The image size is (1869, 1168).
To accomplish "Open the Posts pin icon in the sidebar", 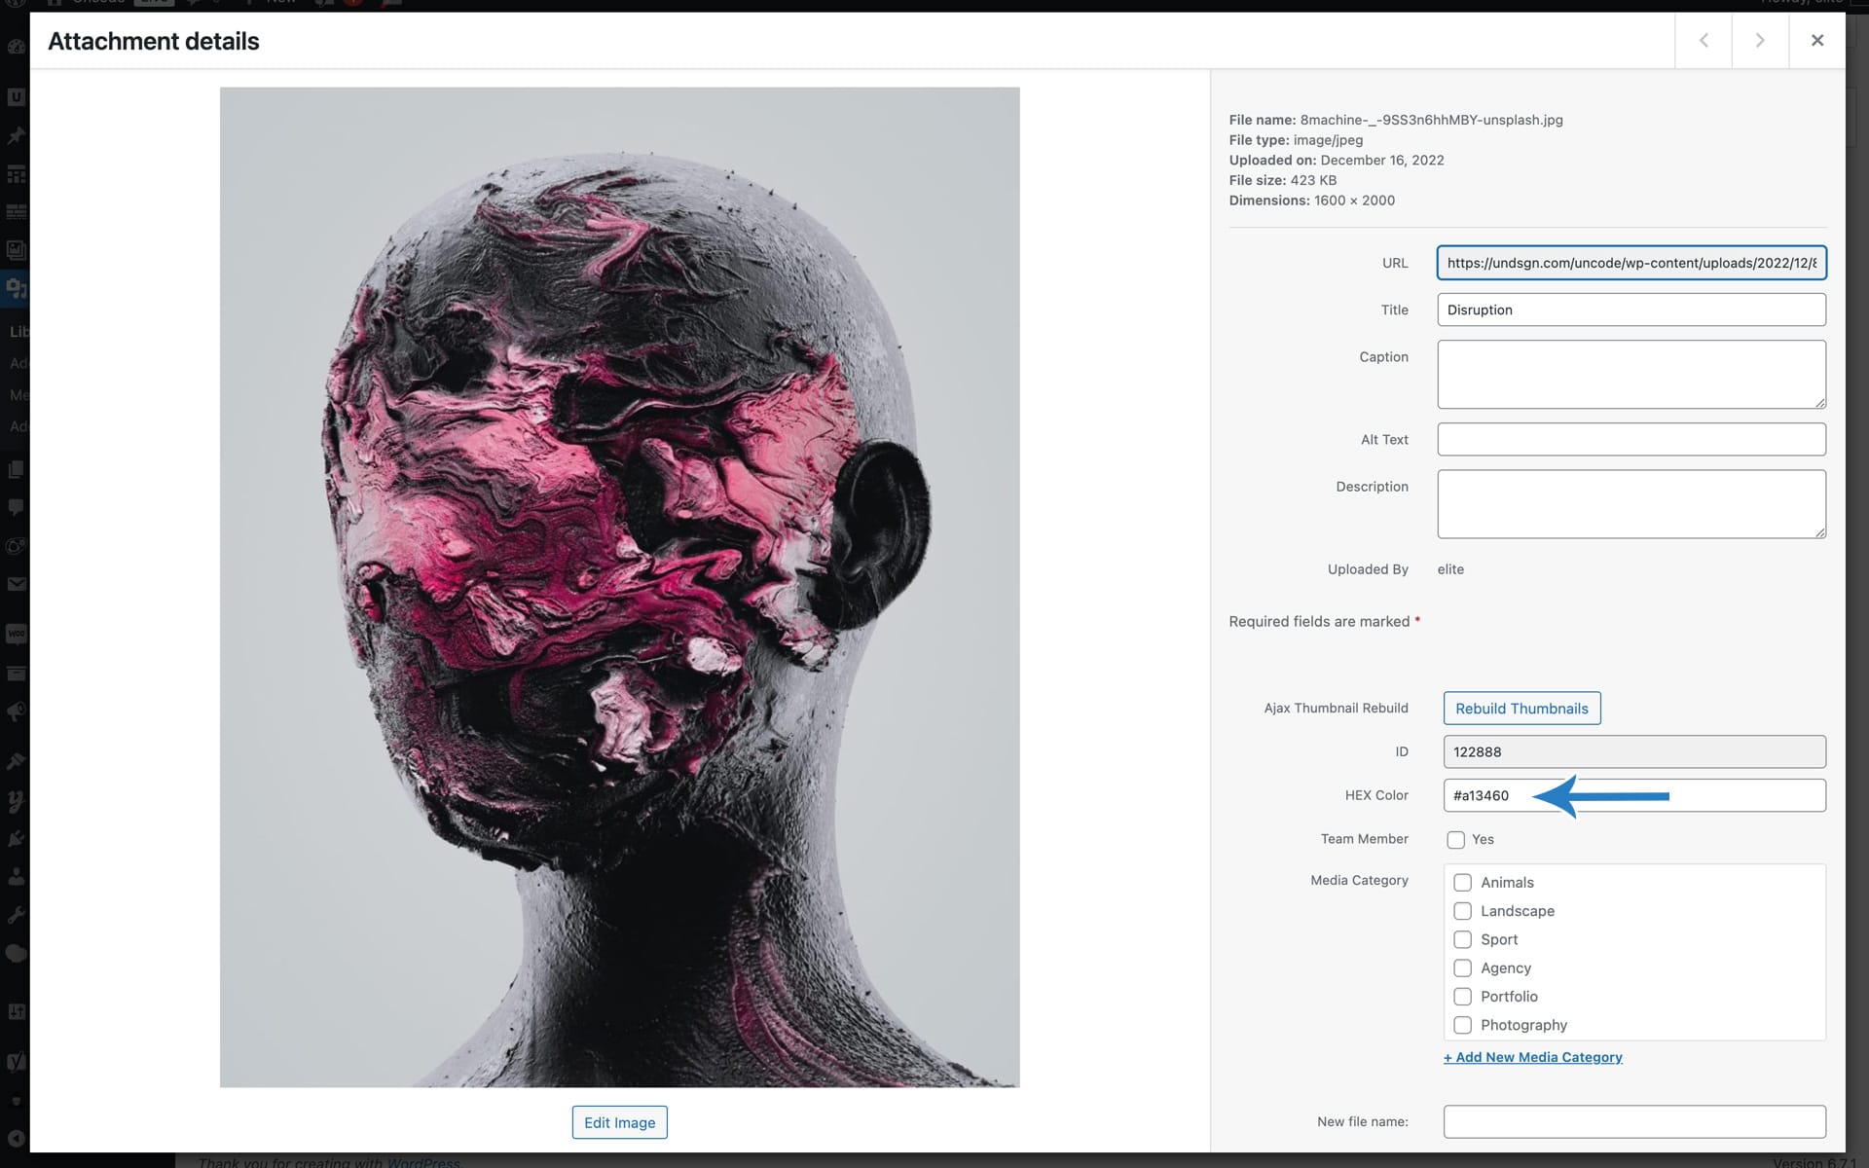I will click(16, 135).
